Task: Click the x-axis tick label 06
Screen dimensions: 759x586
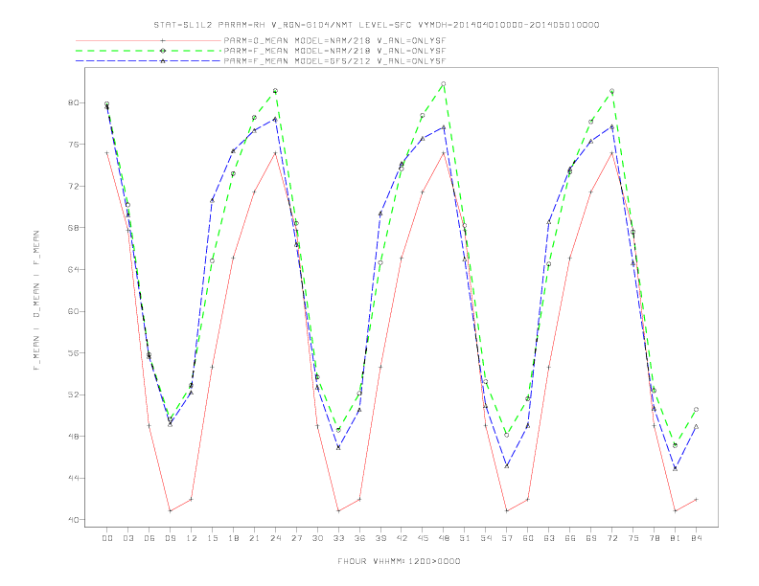Action: [x=149, y=538]
